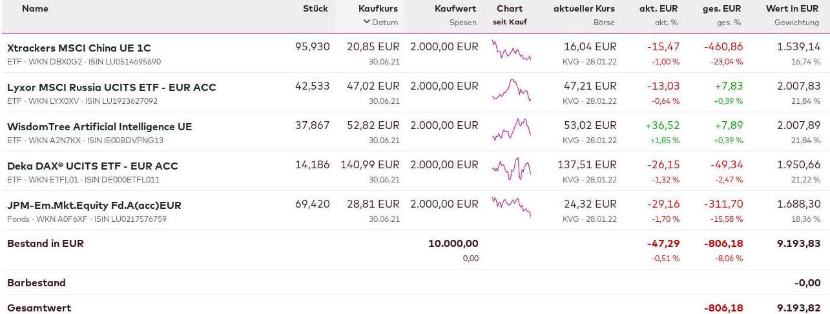Open JPM-Em.Mkt.Equity Fd.A(acc)EUR fund link

coord(94,206)
